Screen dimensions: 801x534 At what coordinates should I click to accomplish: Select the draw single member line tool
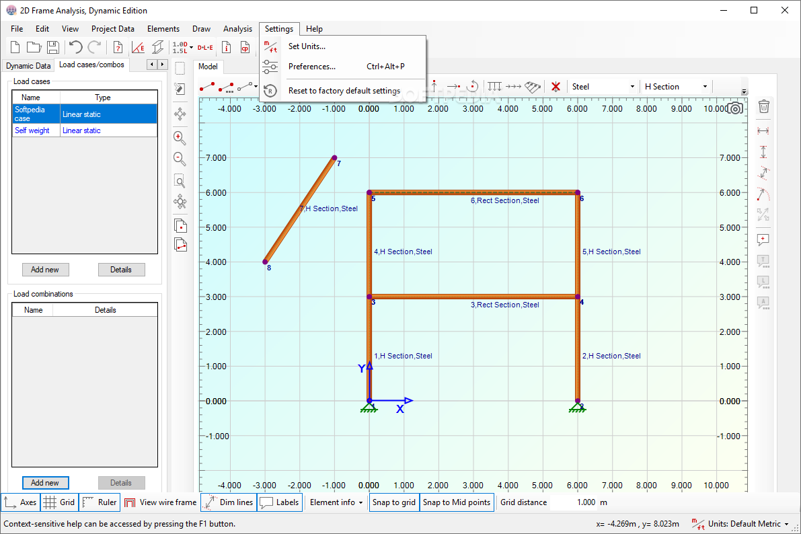pos(207,87)
